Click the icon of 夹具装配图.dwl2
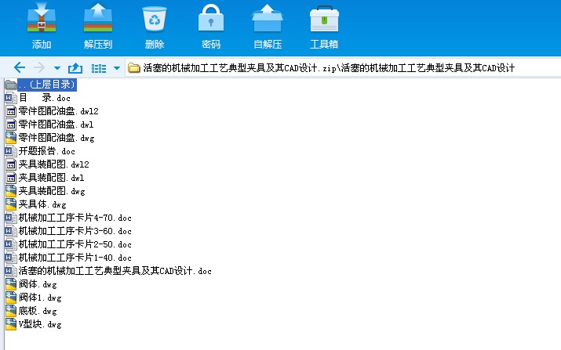 click(x=11, y=164)
